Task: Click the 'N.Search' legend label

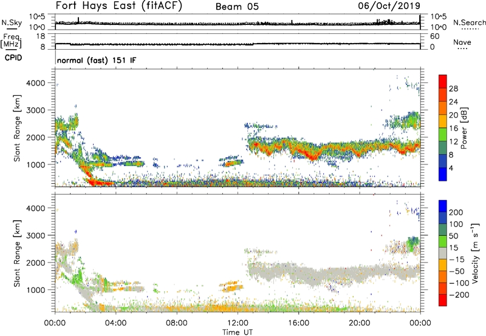Action: 469,22
